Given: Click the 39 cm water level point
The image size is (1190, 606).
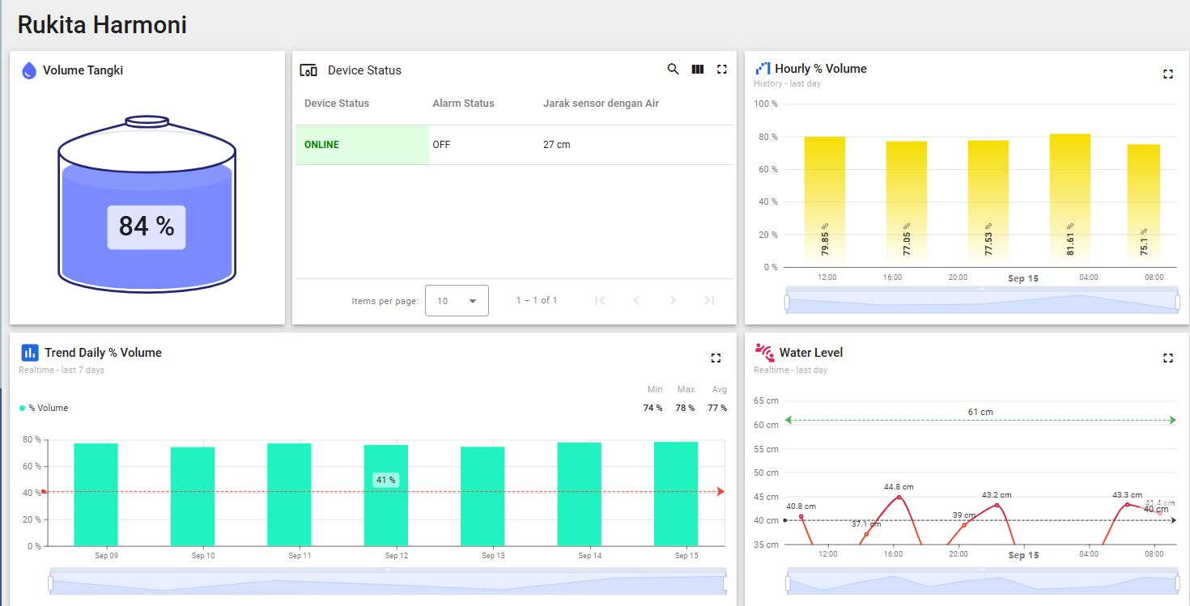Looking at the screenshot, I should pos(964,525).
